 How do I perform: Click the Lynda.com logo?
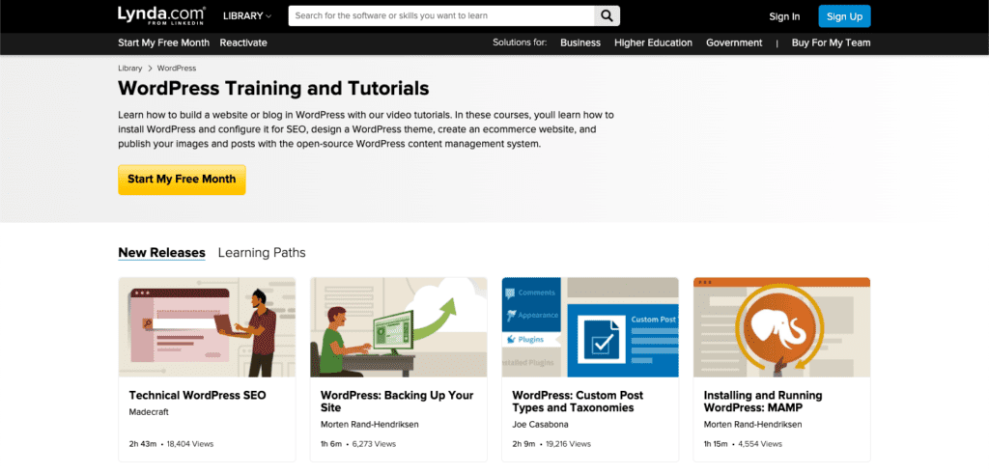(161, 15)
